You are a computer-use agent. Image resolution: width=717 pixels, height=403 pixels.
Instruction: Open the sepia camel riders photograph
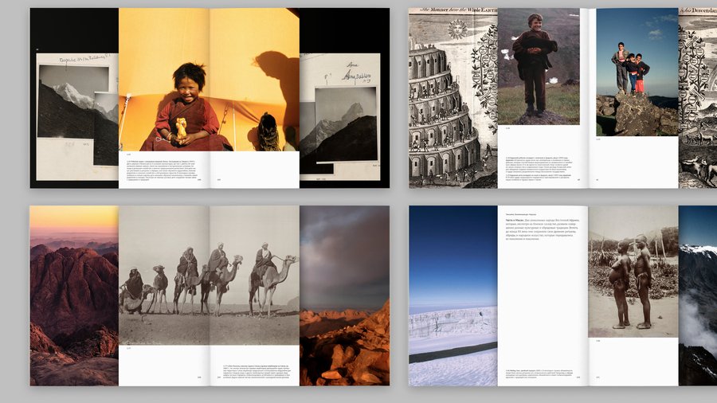pos(209,276)
